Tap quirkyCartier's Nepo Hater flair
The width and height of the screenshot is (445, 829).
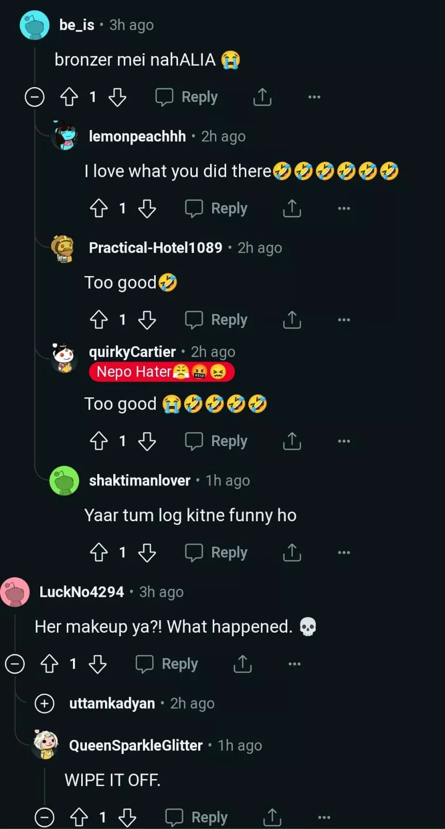[x=161, y=371]
